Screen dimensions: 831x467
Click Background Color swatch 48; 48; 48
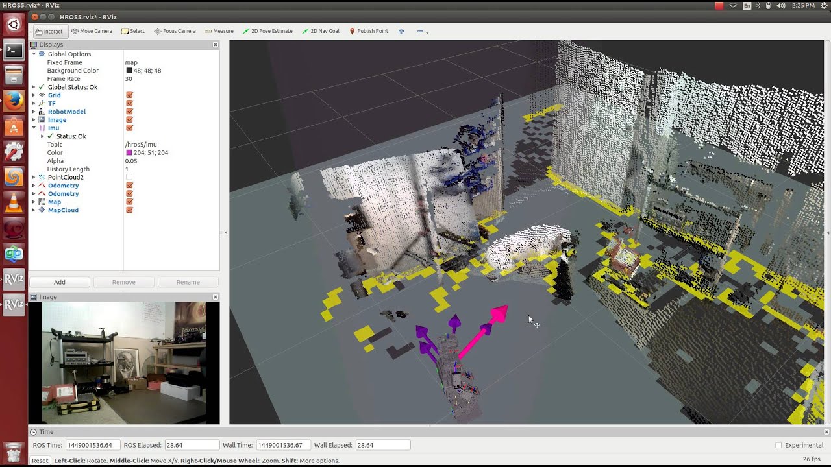pos(129,71)
